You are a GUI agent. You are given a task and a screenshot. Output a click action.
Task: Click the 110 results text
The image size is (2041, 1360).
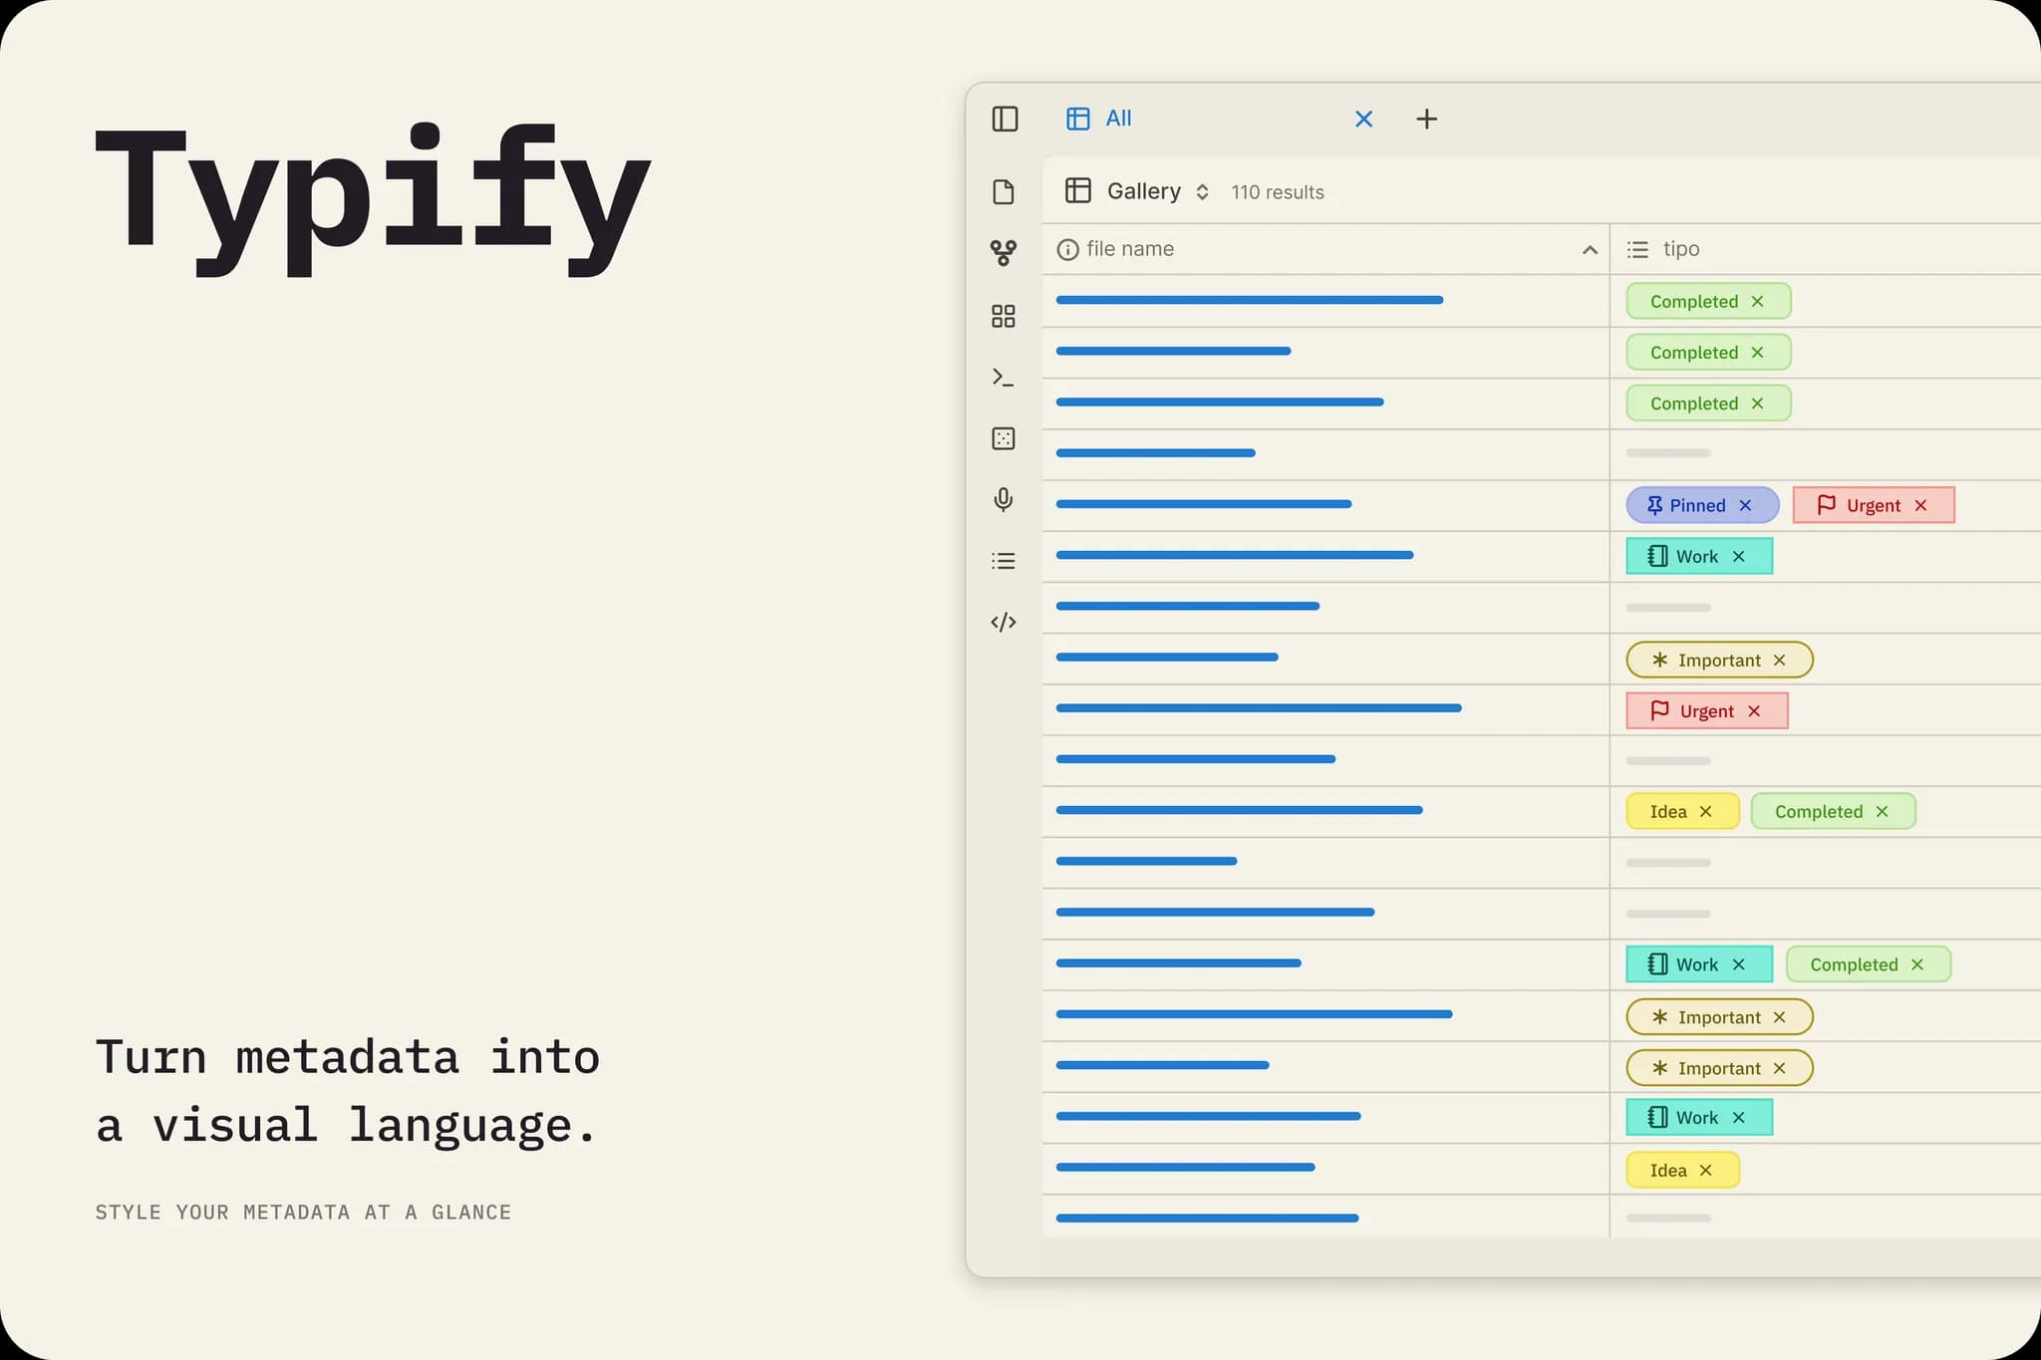coord(1278,192)
